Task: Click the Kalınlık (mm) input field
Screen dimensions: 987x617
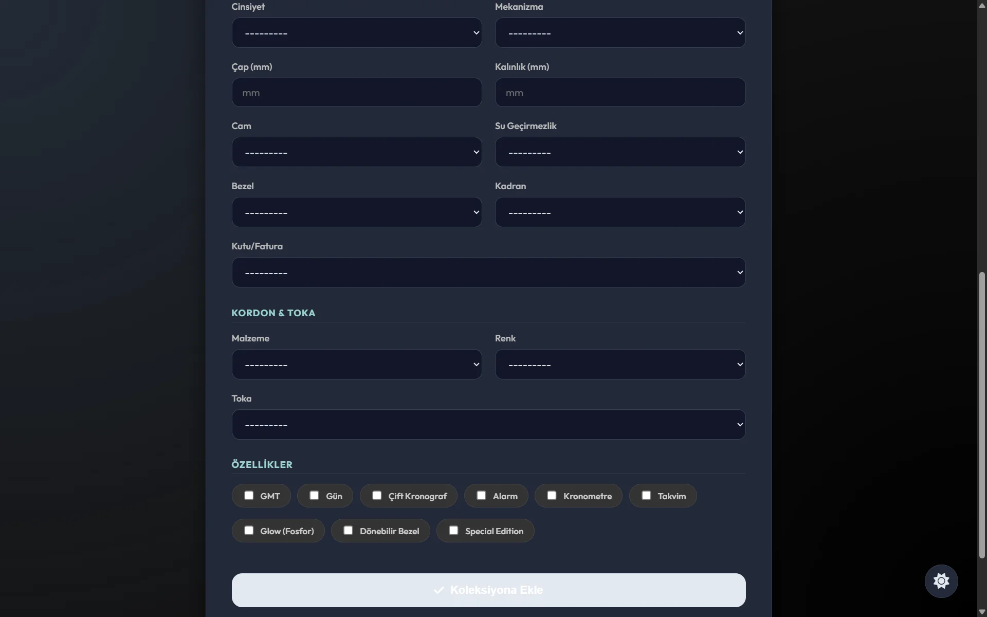Action: point(620,93)
